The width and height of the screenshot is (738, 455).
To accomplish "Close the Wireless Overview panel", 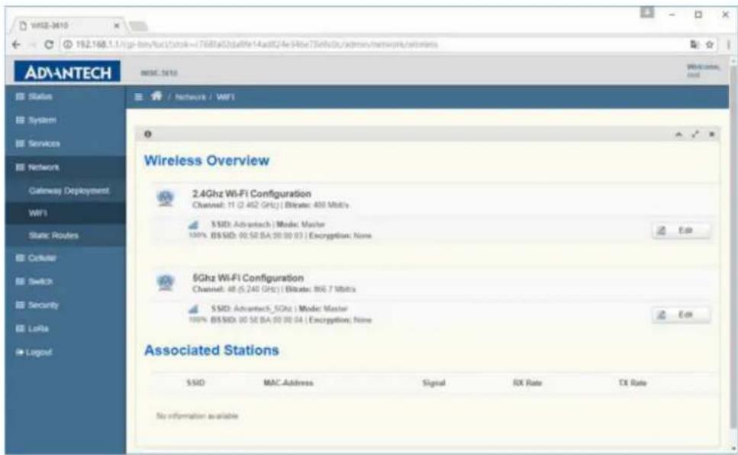I will coord(711,134).
